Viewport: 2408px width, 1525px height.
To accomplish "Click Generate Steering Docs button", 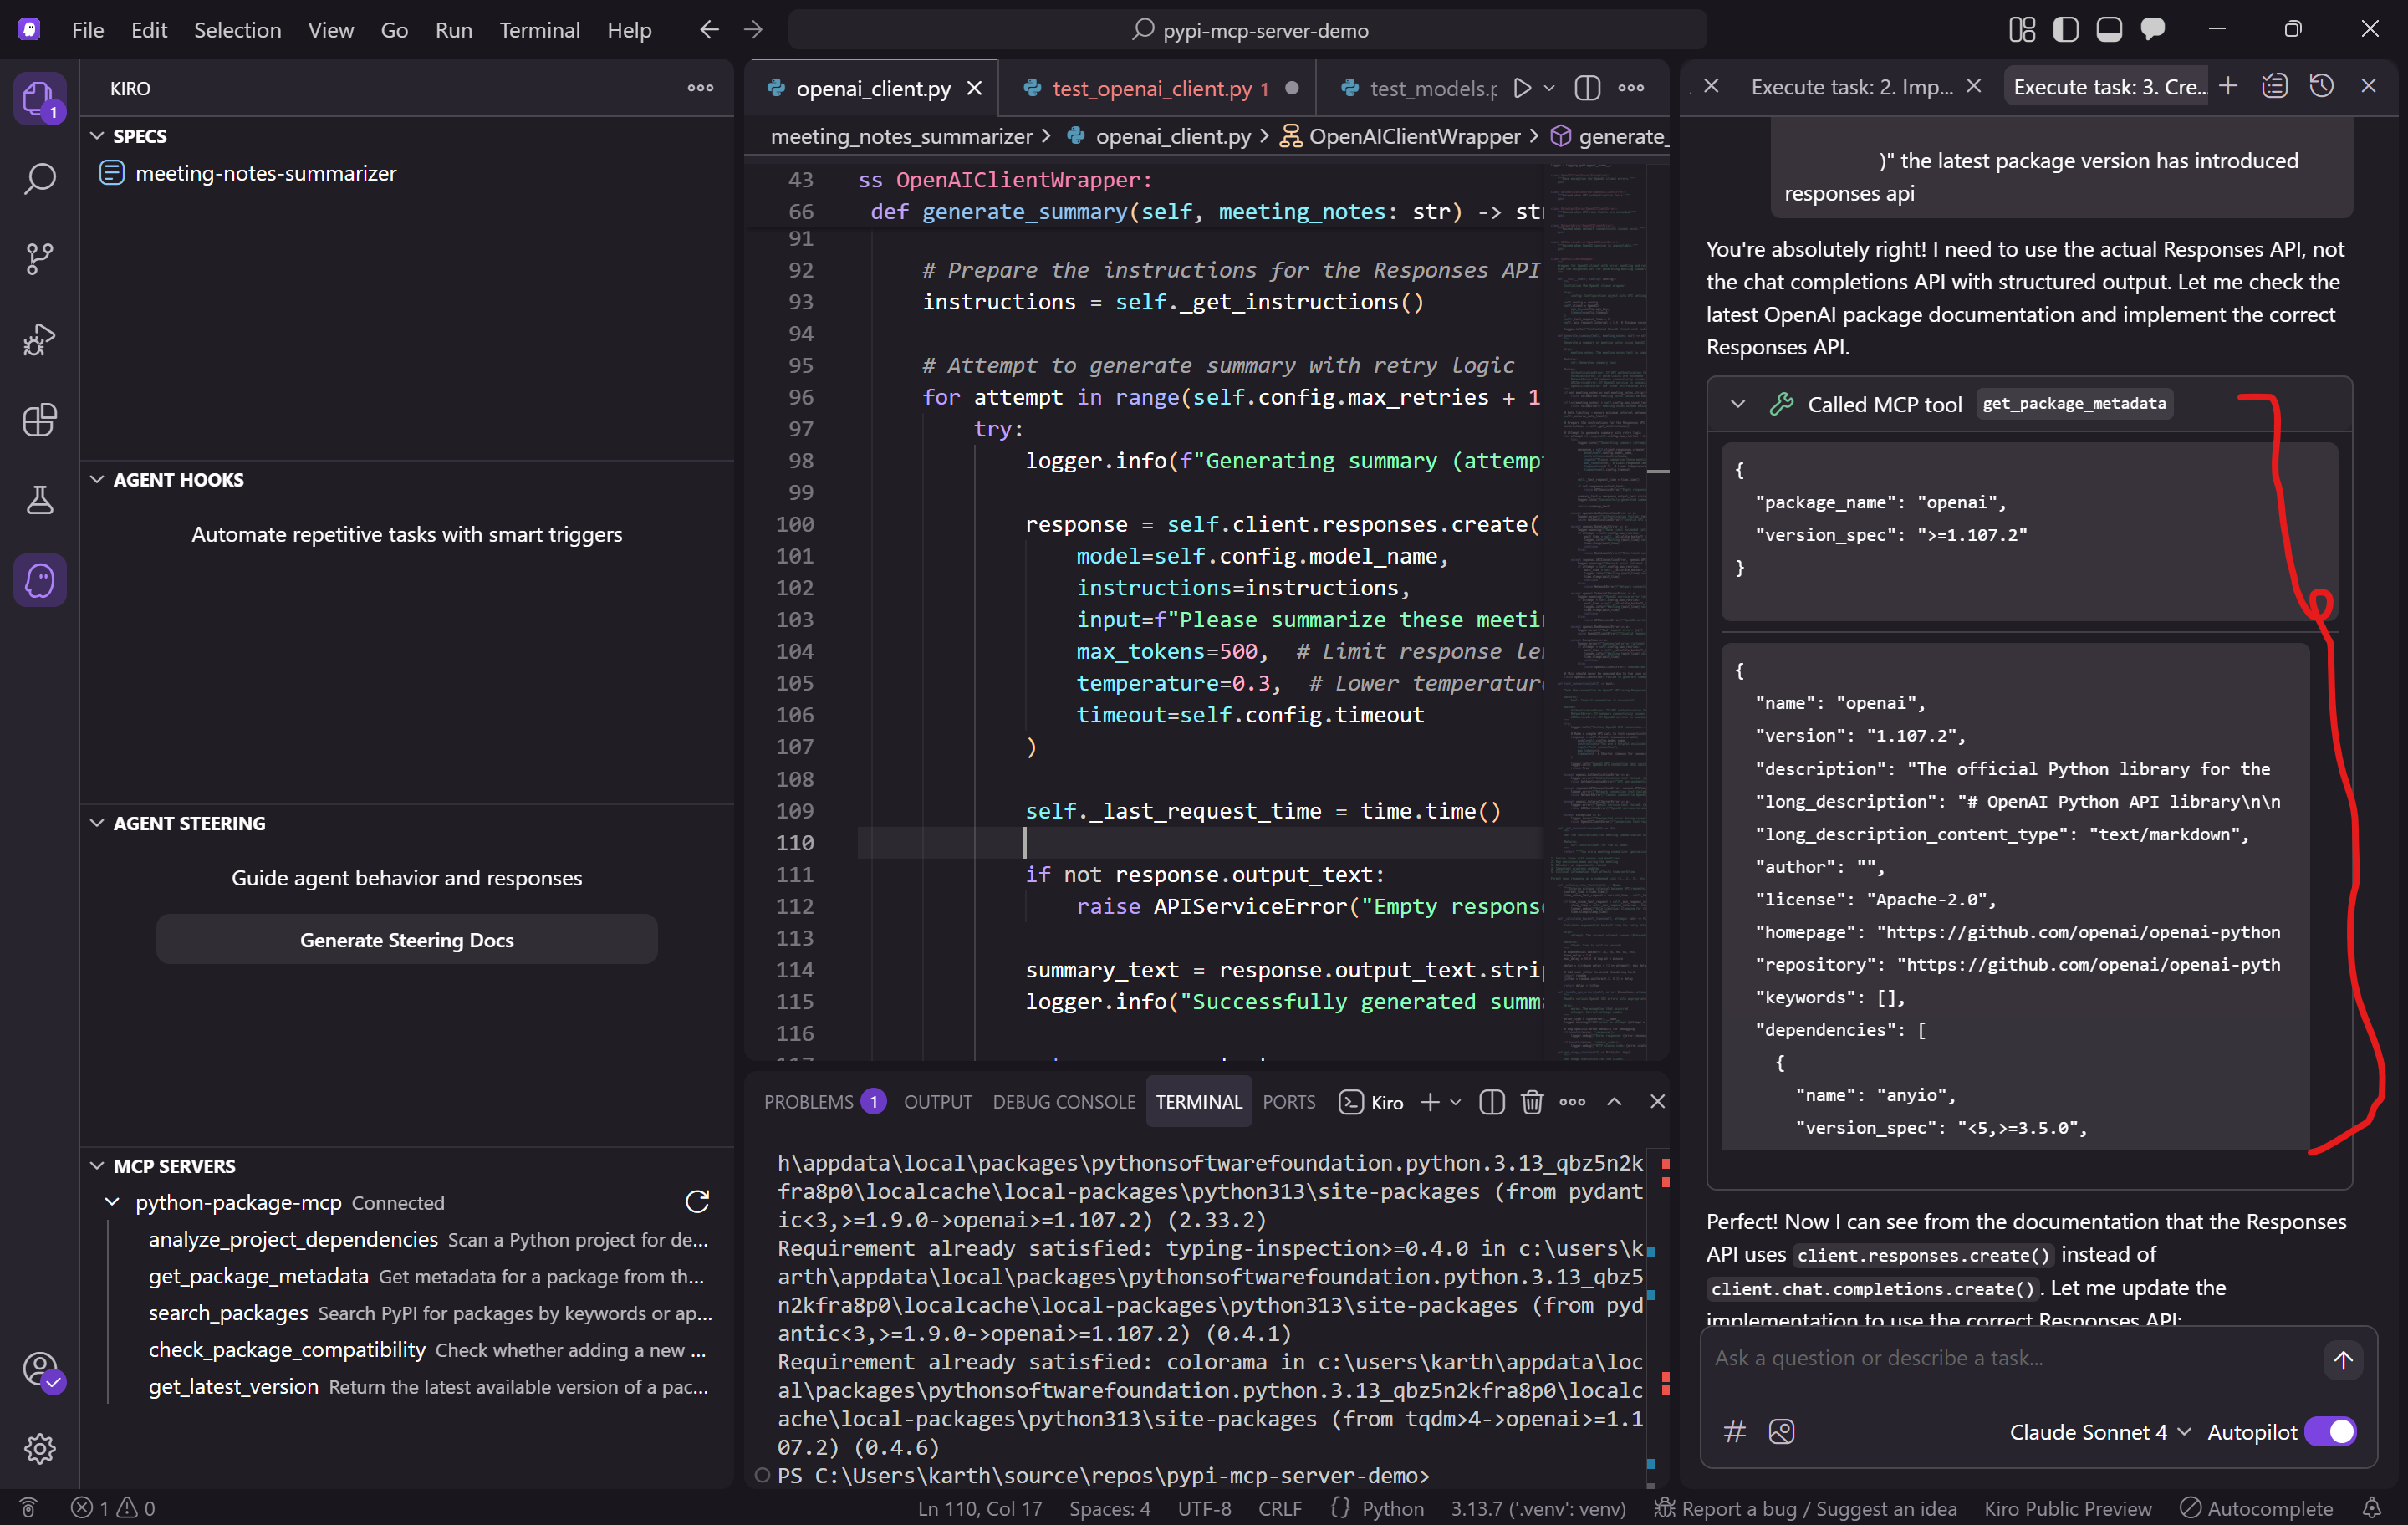I will click(x=406, y=940).
